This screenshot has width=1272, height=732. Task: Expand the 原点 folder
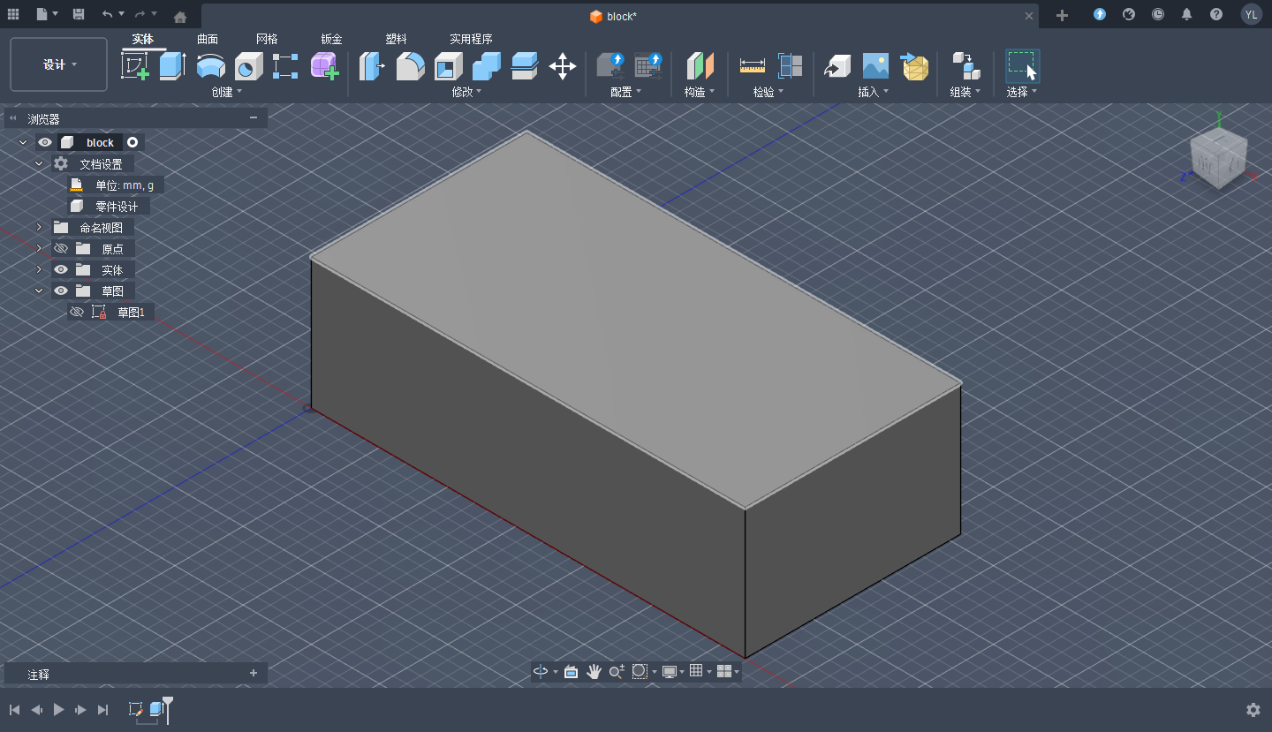[39, 248]
